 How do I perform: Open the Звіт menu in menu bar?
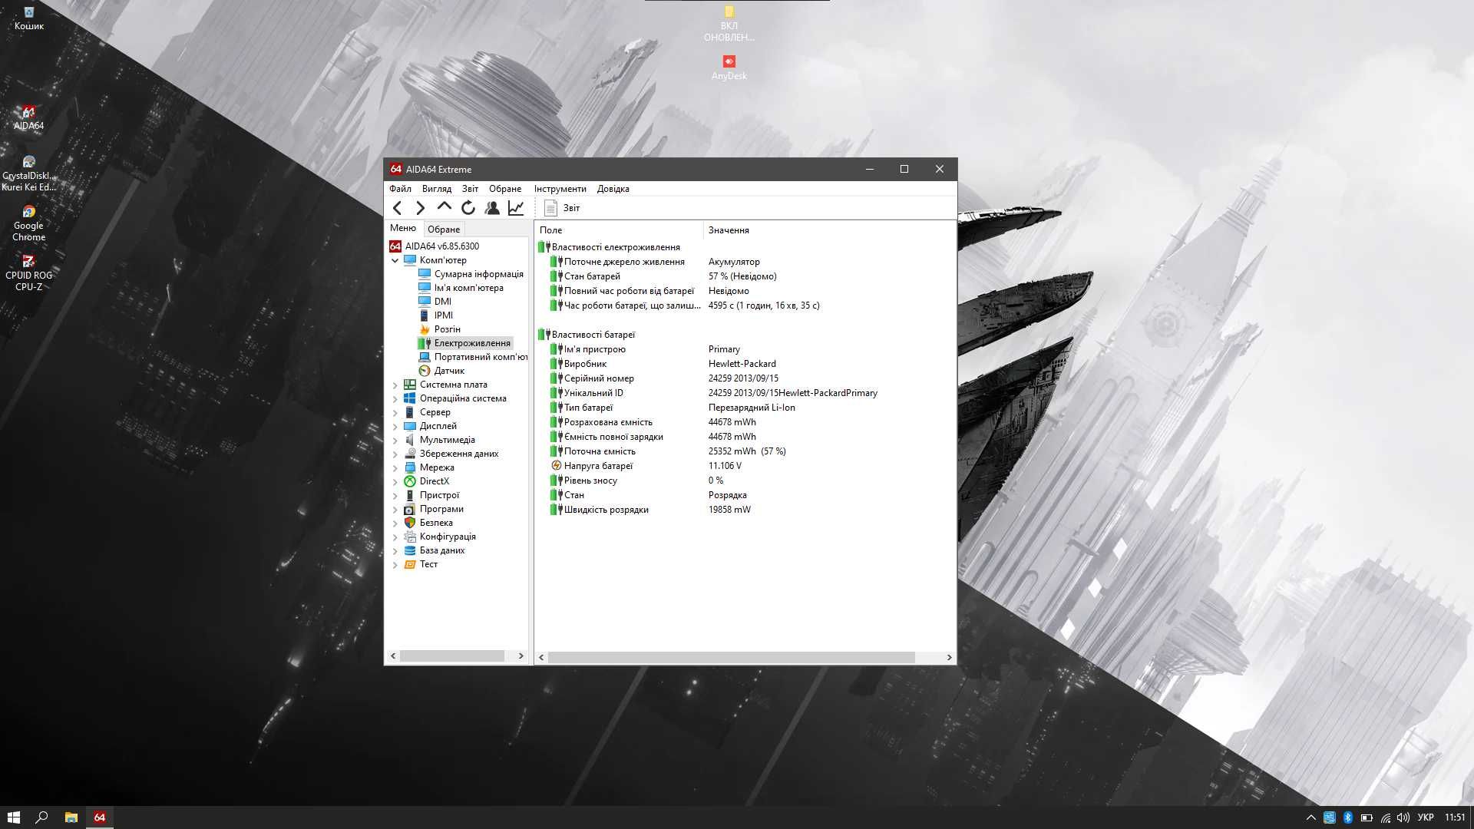point(470,189)
